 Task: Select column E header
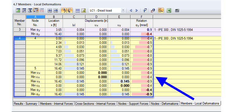[119, 17]
